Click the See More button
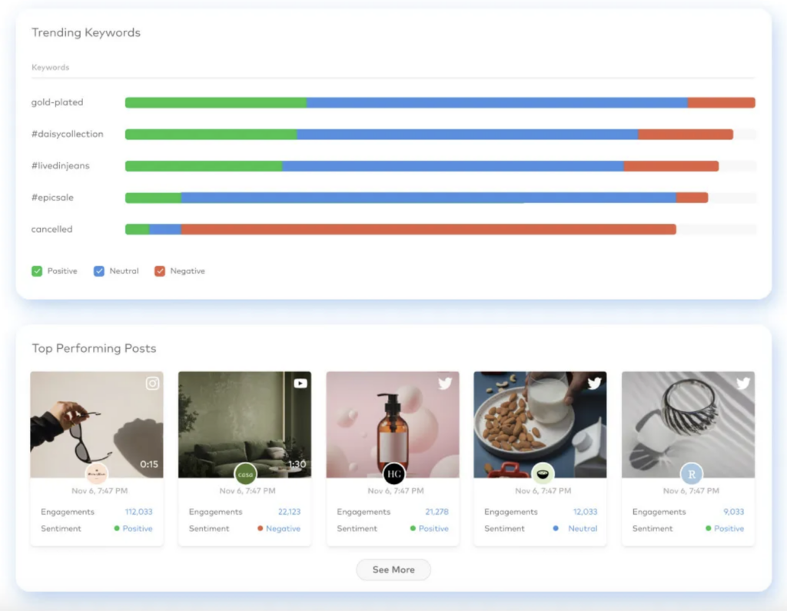The height and width of the screenshot is (611, 787). [x=393, y=569]
